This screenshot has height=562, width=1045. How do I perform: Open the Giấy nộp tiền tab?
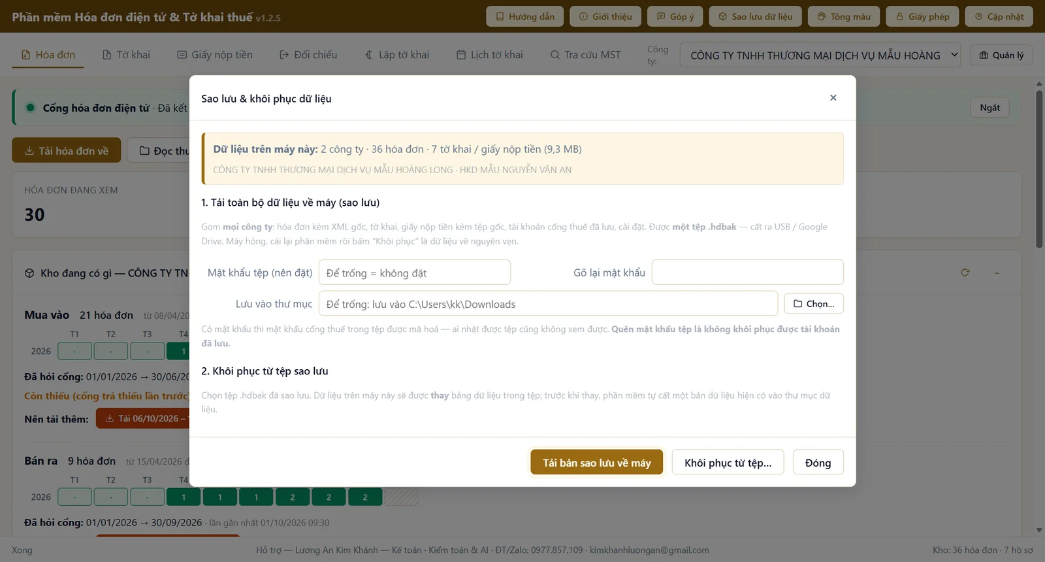[215, 55]
